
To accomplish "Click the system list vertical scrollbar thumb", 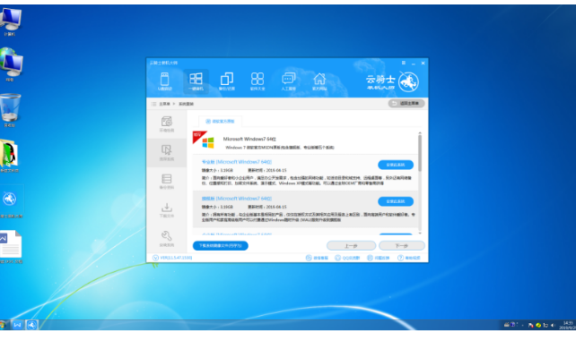I will point(420,153).
